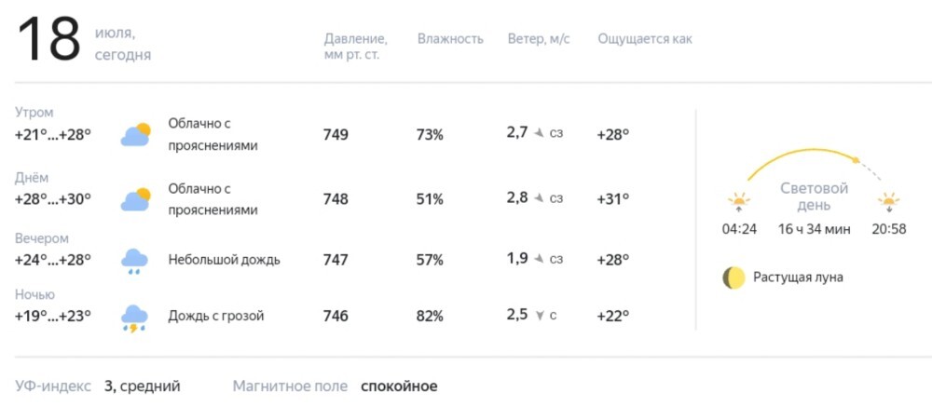Click the magnetic field status 'спокойное'
The height and width of the screenshot is (406, 932).
(399, 386)
